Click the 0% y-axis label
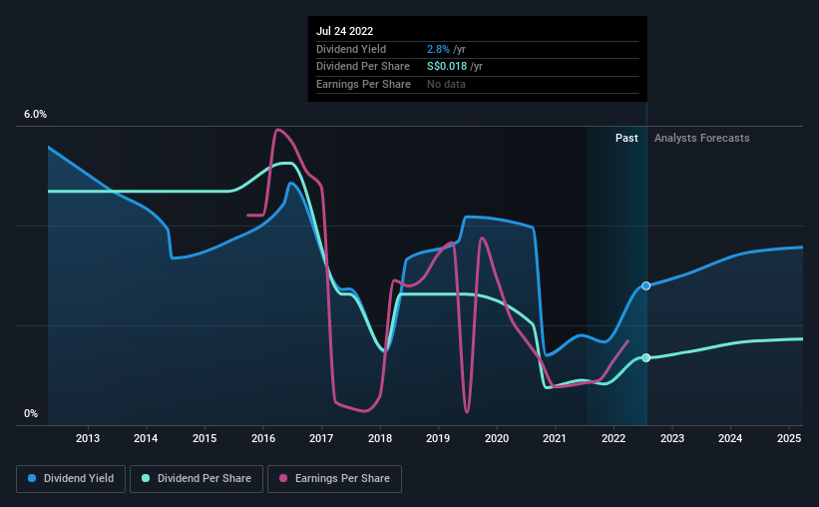819x507 pixels. [31, 413]
